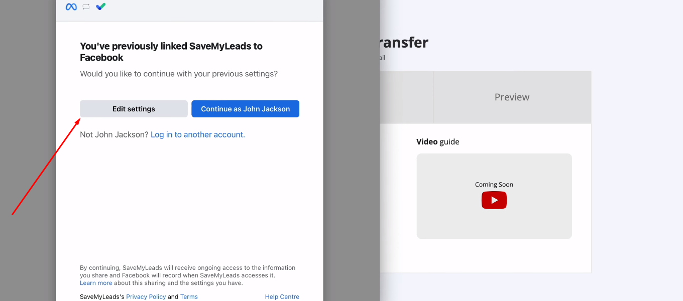Click the 'Video guide' heading text
This screenshot has height=301, width=683.
tap(438, 141)
